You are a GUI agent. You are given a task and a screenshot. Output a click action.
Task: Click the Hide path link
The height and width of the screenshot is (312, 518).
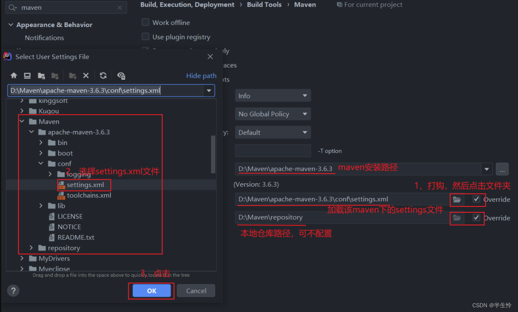(x=201, y=76)
